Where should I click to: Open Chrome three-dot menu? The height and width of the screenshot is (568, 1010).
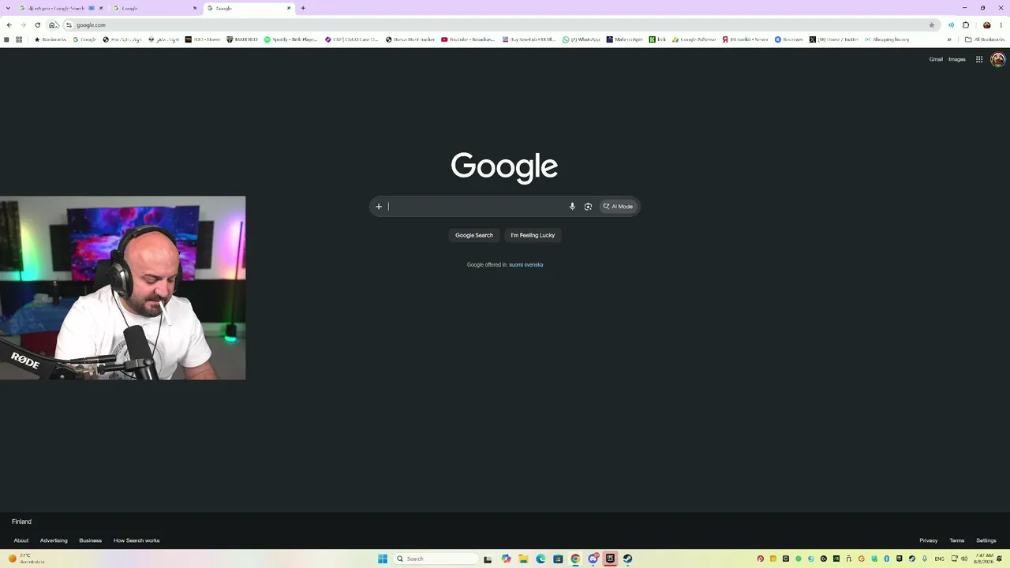1001,25
